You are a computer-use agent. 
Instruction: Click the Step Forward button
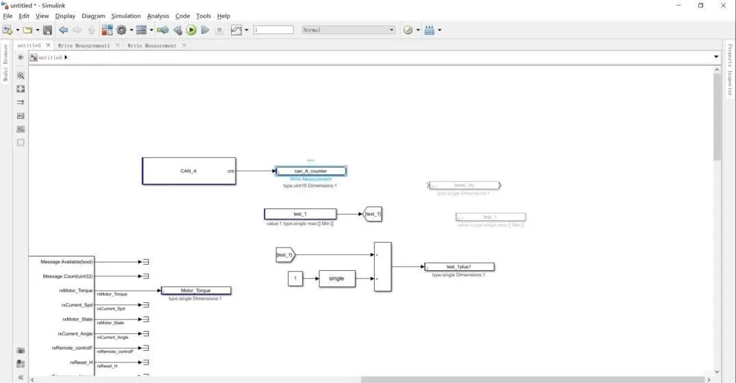(x=205, y=30)
